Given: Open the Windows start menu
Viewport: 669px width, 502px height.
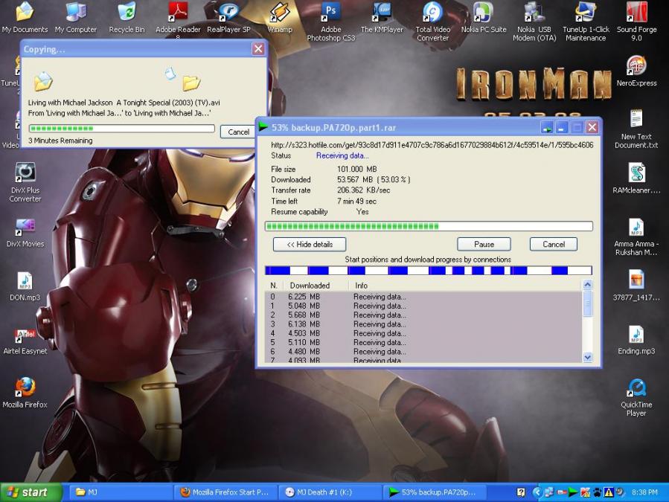Looking at the screenshot, I should (x=31, y=492).
